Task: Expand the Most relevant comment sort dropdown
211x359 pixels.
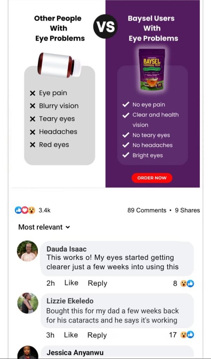Action: click(44, 227)
